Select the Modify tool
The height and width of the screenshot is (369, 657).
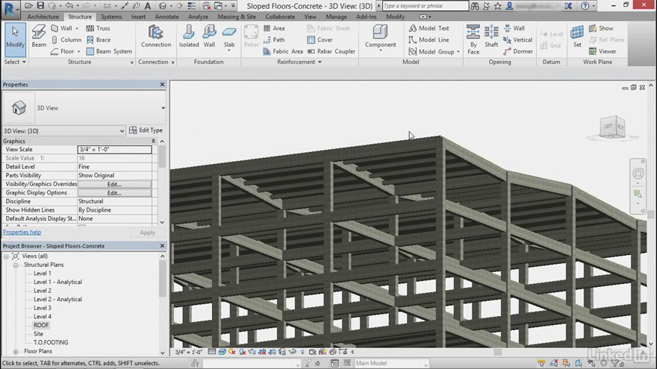[x=15, y=40]
